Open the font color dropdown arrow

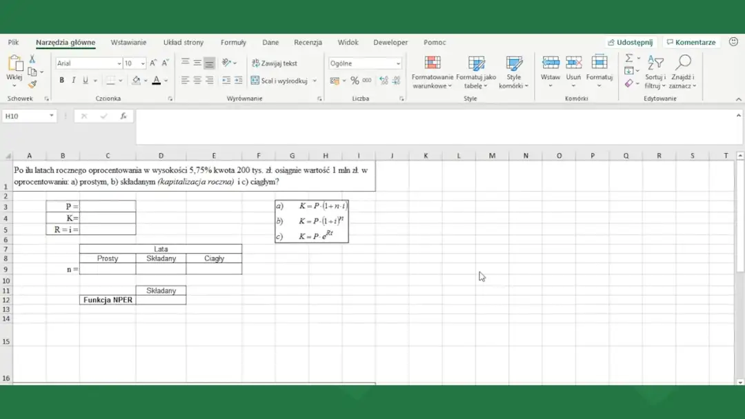coord(166,81)
